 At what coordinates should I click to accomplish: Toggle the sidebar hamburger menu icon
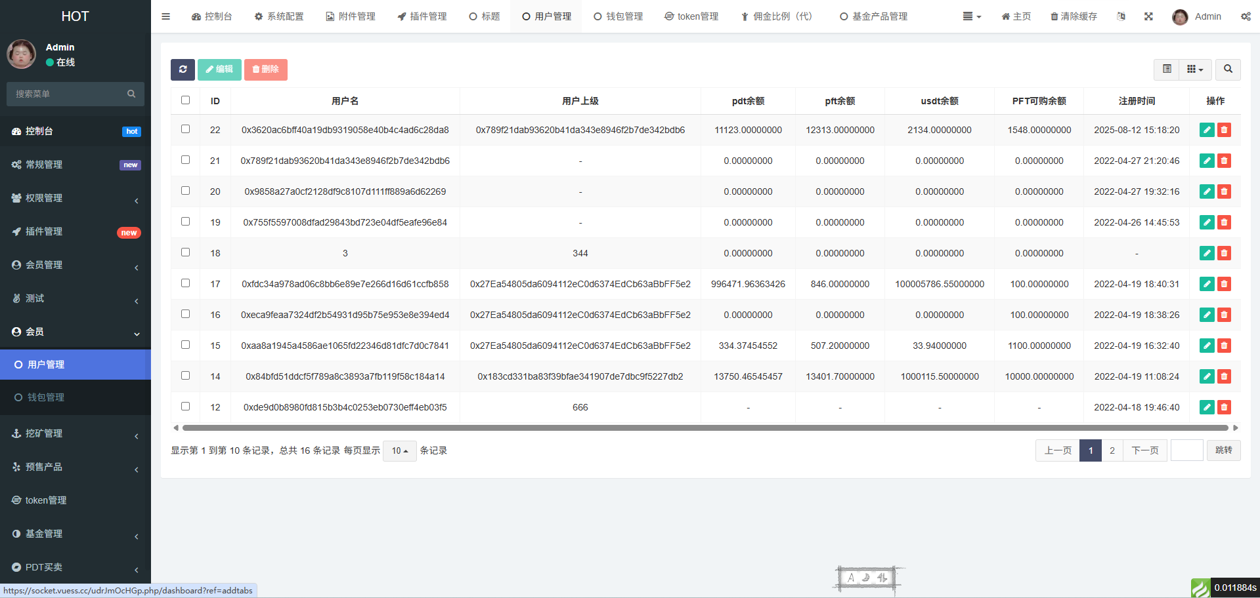coord(165,16)
